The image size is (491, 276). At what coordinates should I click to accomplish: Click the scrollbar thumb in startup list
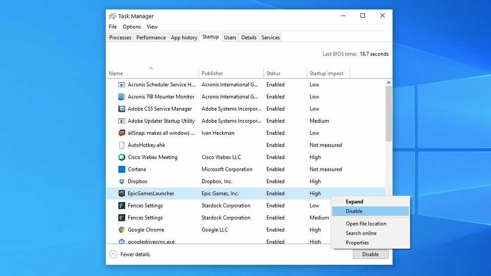[x=389, y=114]
